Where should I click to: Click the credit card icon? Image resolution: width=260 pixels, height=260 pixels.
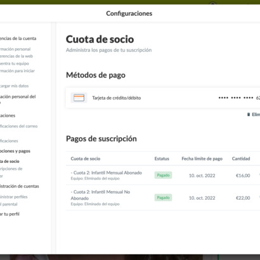[x=79, y=98]
